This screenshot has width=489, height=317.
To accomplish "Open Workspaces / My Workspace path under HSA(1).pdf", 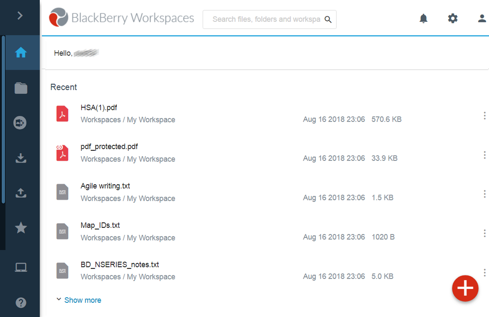I will (128, 120).
